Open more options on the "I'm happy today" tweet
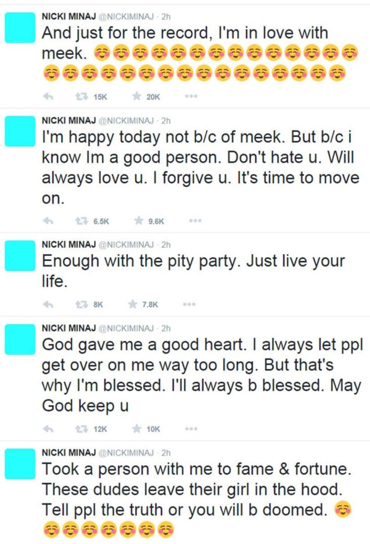Image resolution: width=370 pixels, height=544 pixels. point(195,221)
